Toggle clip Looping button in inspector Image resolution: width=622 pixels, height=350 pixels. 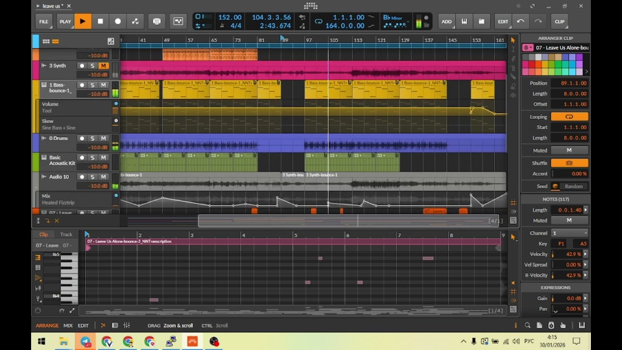(569, 117)
